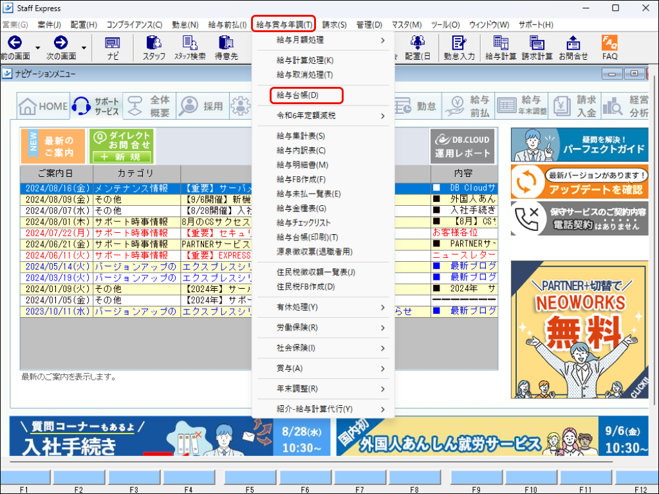Switch to the 全体概要 navigation tab
The height and width of the screenshot is (494, 659).
(149, 106)
